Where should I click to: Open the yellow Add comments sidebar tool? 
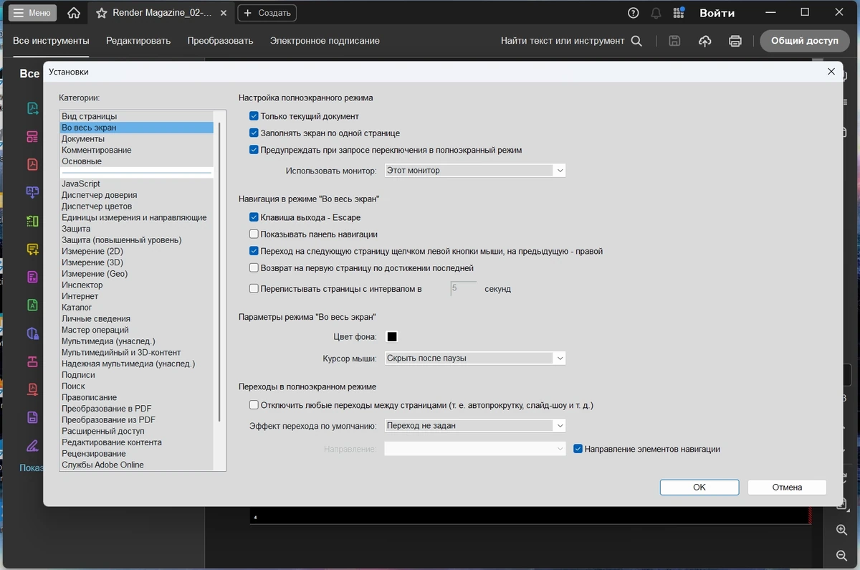32,249
